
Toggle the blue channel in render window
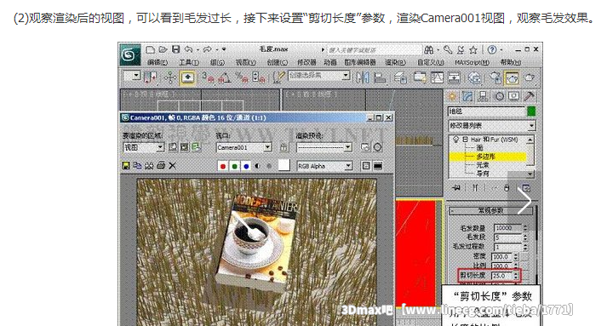coord(246,166)
